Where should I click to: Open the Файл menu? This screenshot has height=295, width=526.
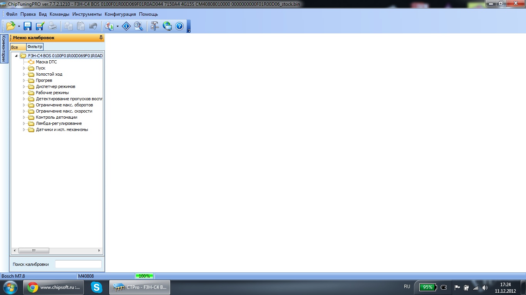[12, 14]
